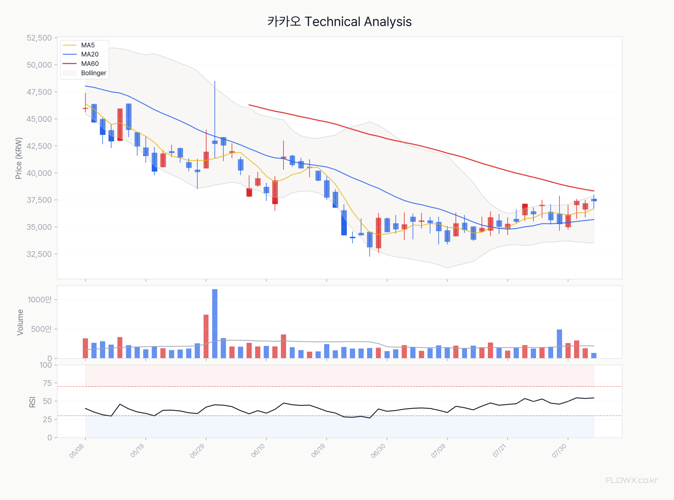Click the "06/19" date label
674x500 pixels.
point(318,451)
